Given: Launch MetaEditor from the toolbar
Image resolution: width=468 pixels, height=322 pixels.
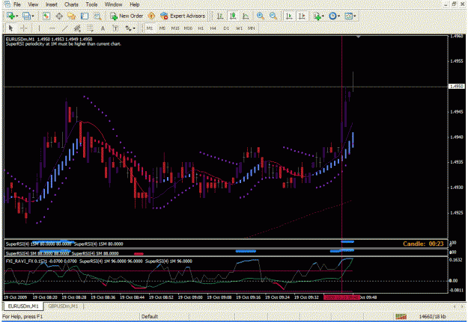Looking at the screenshot, I should [x=151, y=16].
